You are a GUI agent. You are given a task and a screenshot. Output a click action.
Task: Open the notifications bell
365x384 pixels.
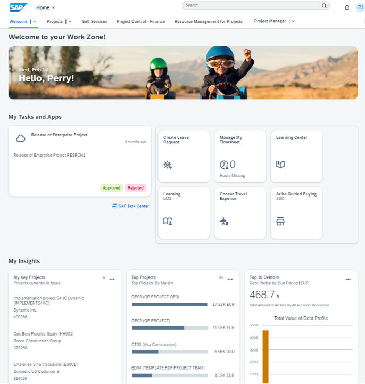tap(347, 7)
